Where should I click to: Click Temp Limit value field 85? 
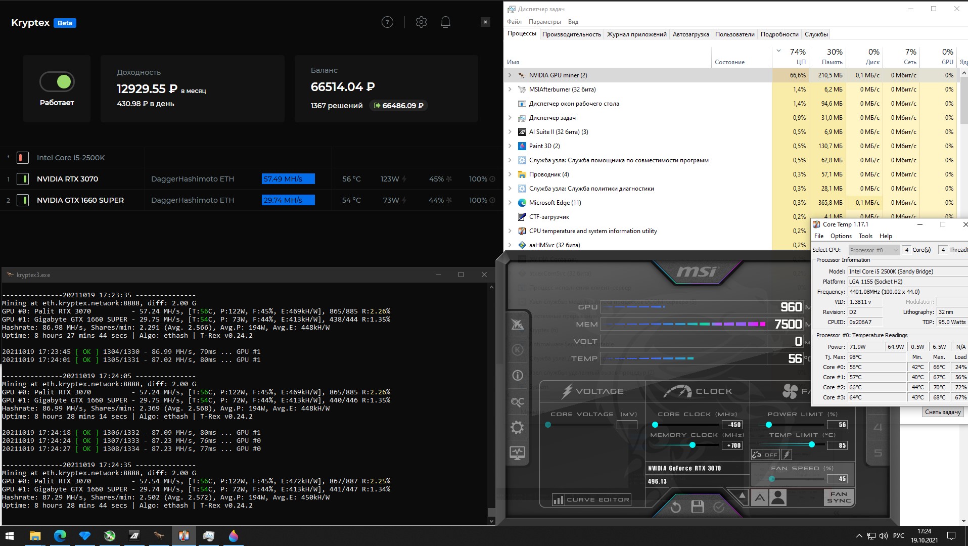837,445
